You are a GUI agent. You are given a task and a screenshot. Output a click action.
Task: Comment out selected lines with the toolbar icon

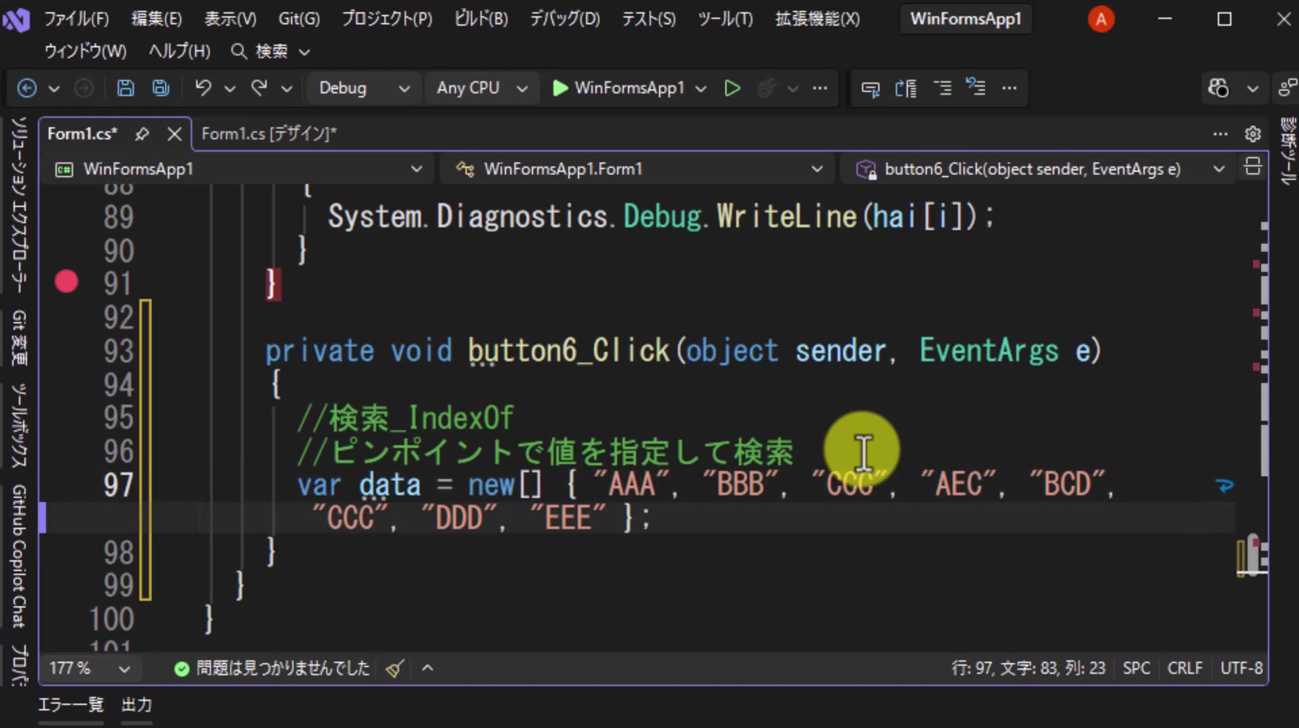coord(941,88)
